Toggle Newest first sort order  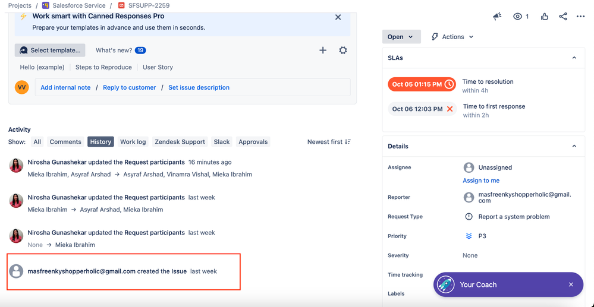tap(329, 141)
